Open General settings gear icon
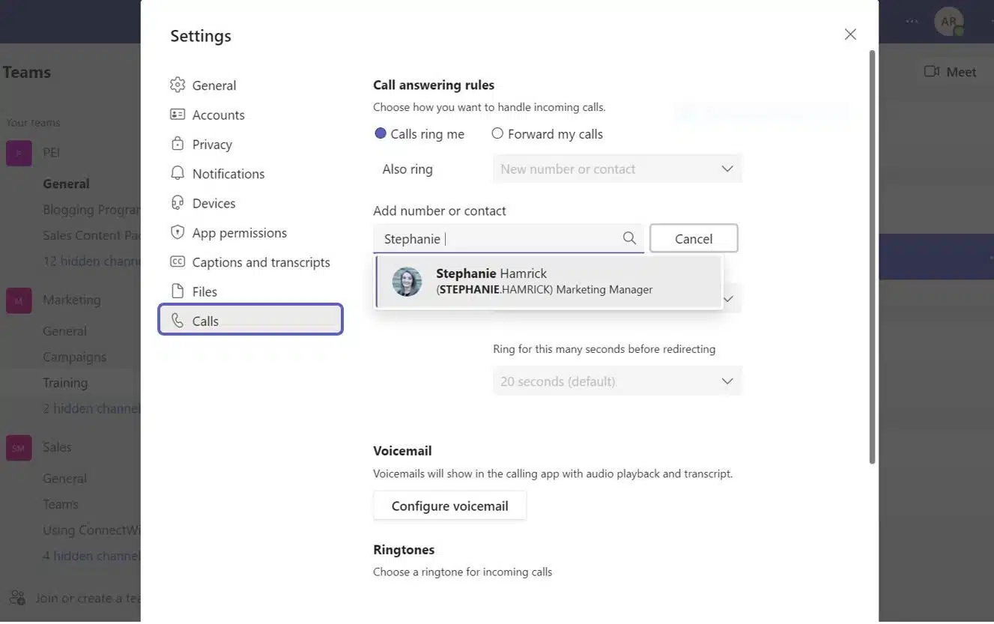The width and height of the screenshot is (994, 624). click(x=178, y=85)
